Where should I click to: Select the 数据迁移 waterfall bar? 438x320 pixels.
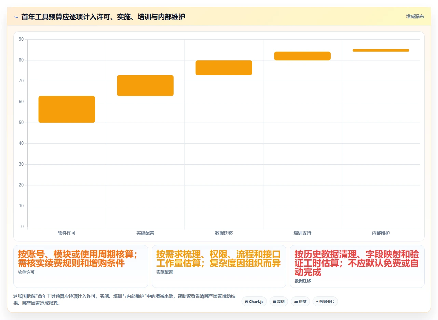pos(224,68)
